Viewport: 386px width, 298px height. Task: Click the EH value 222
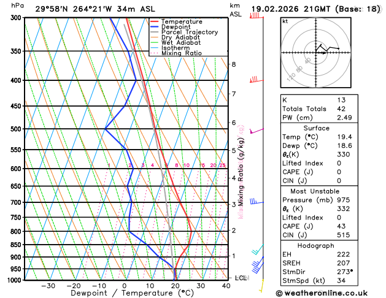click(x=344, y=254)
